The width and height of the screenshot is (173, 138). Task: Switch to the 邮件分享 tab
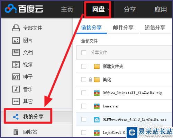123,28
